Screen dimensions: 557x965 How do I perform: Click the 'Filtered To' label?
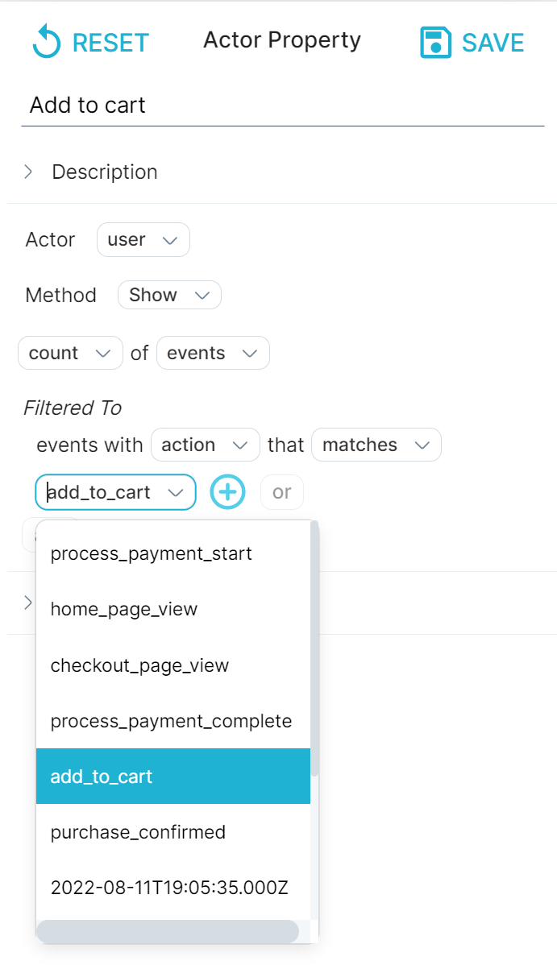(73, 408)
